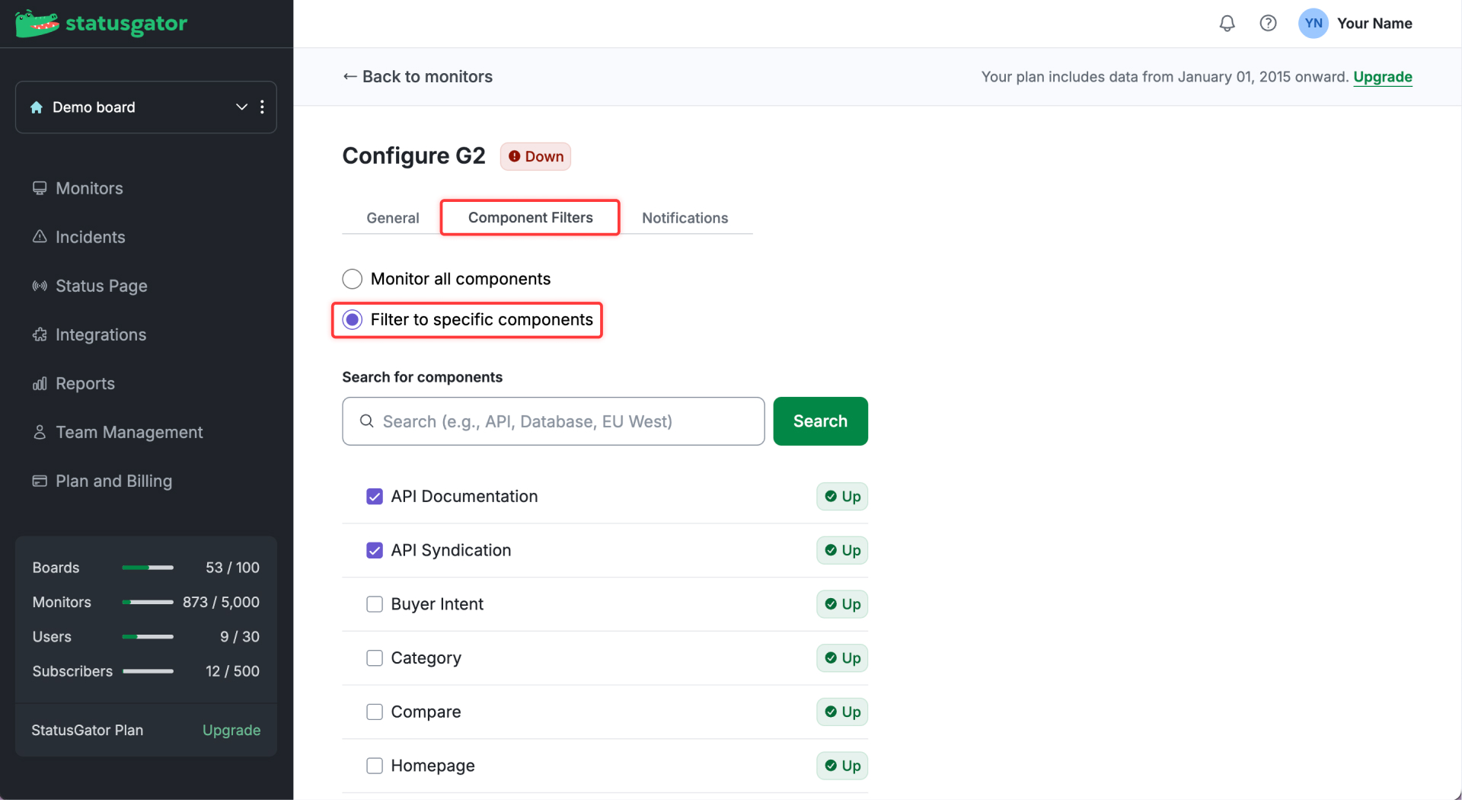This screenshot has width=1462, height=800.
Task: Uncheck the API Syndication checkbox
Action: (375, 550)
